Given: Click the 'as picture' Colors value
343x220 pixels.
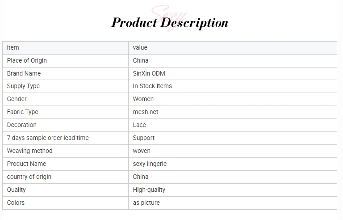Looking at the screenshot, I should click(x=146, y=203).
